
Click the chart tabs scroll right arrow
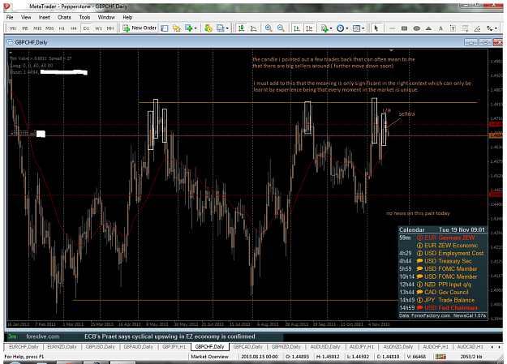click(498, 347)
